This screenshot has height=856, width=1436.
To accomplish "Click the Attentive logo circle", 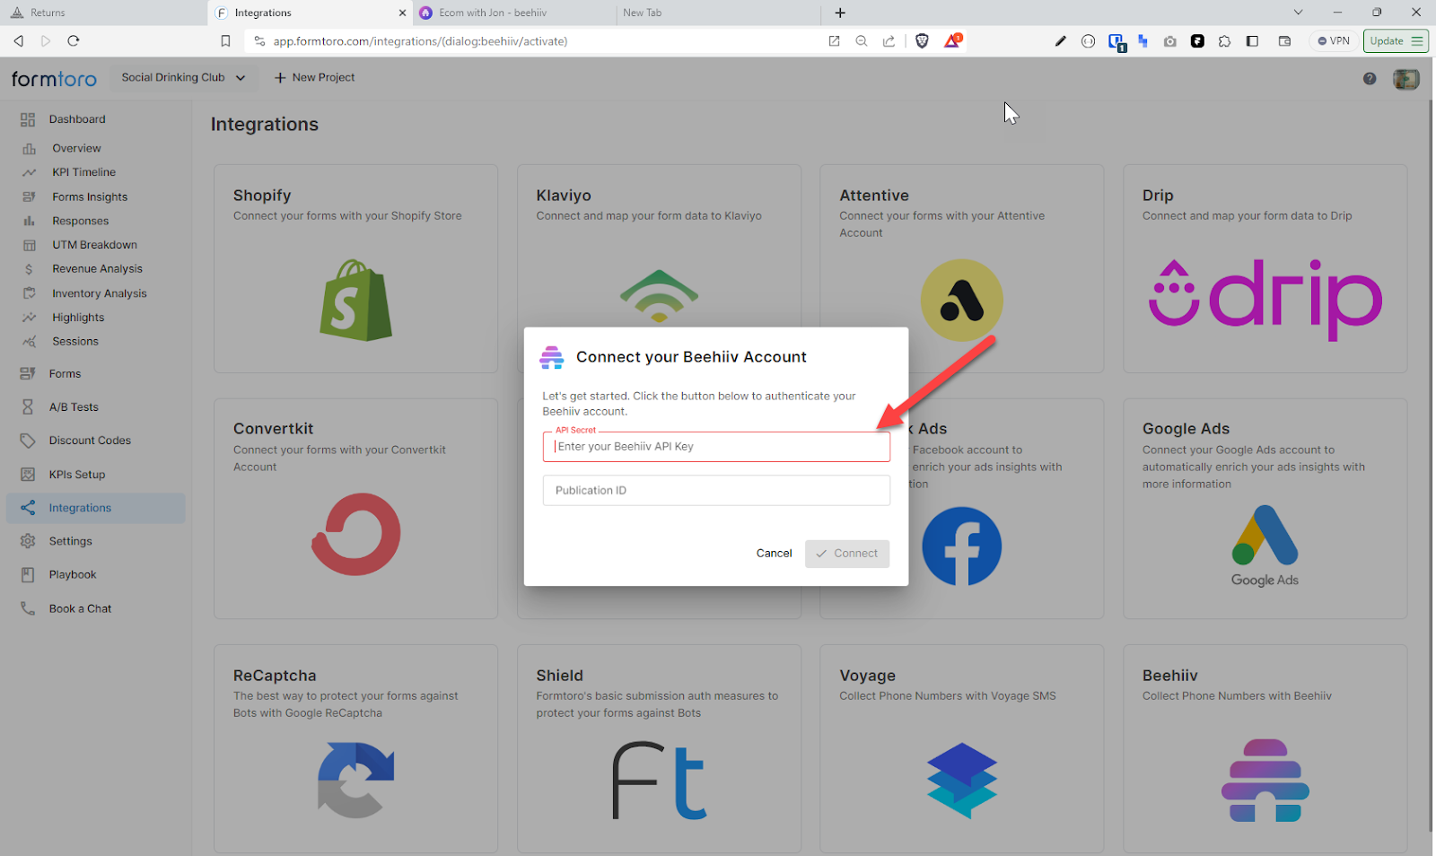I will click(961, 301).
